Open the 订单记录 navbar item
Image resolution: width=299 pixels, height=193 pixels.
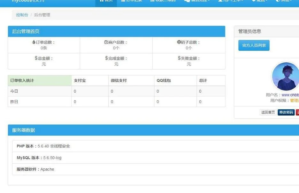click(x=129, y=1)
